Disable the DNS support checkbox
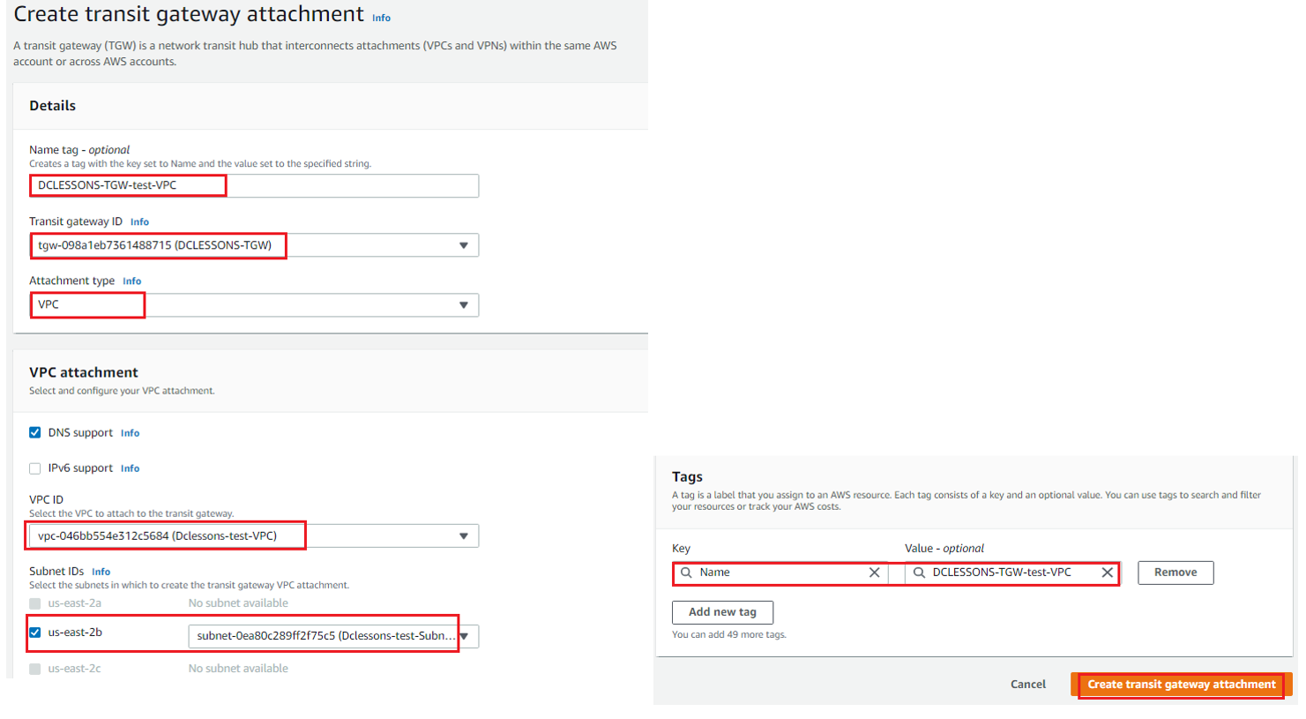This screenshot has height=719, width=1306. coord(35,432)
